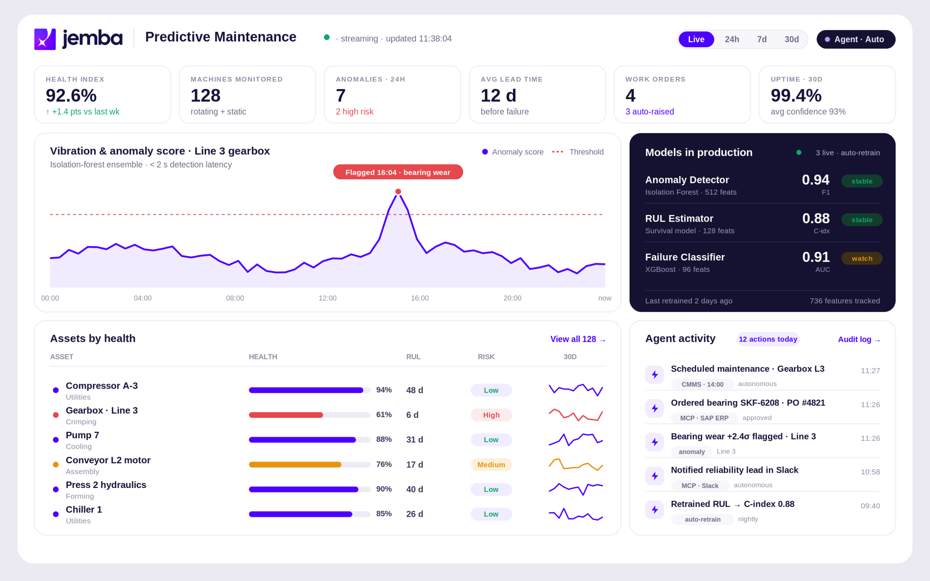Click the red Gearbox Line 3 status dot
Screen dimensions: 930x581
pyautogui.click(x=56, y=415)
